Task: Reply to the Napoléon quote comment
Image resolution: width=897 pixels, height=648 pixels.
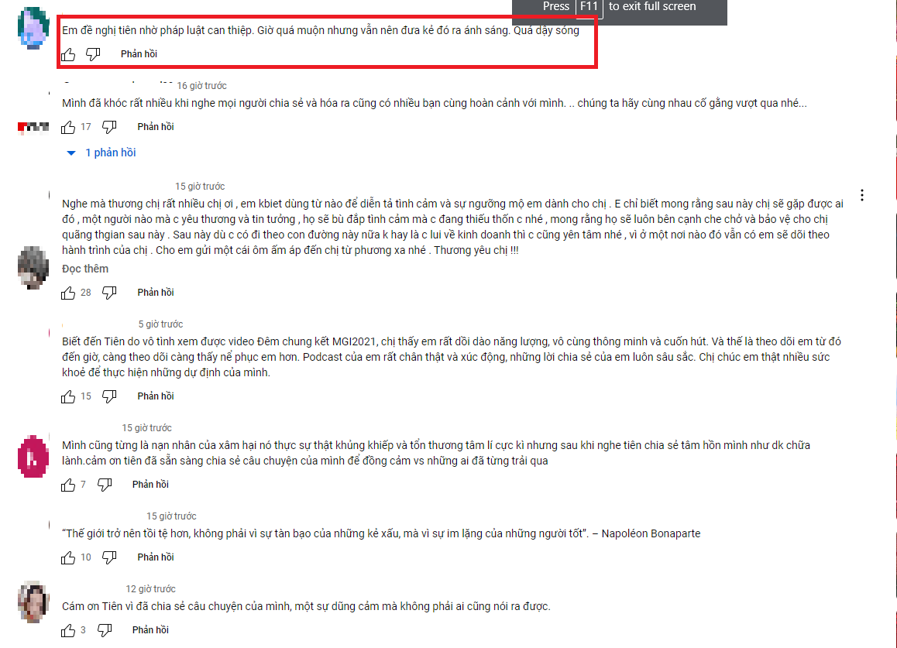Action: click(156, 557)
